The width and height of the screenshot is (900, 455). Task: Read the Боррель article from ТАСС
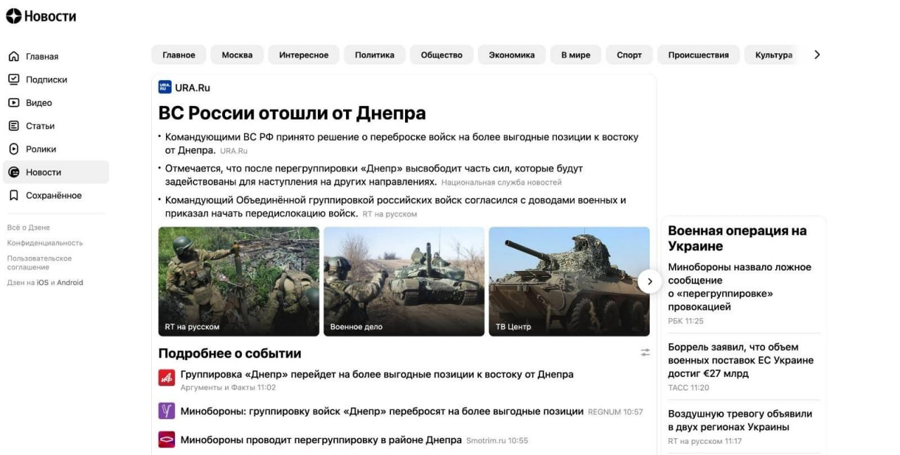[740, 360]
